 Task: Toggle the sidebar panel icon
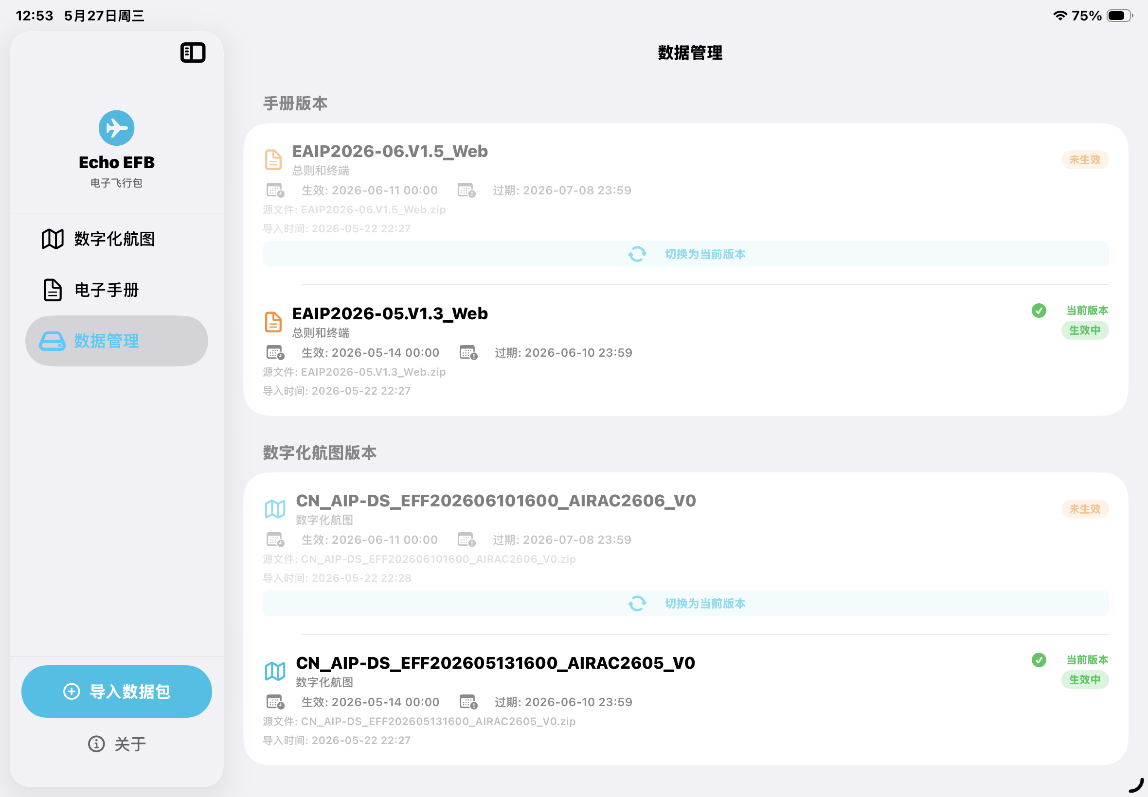point(193,52)
